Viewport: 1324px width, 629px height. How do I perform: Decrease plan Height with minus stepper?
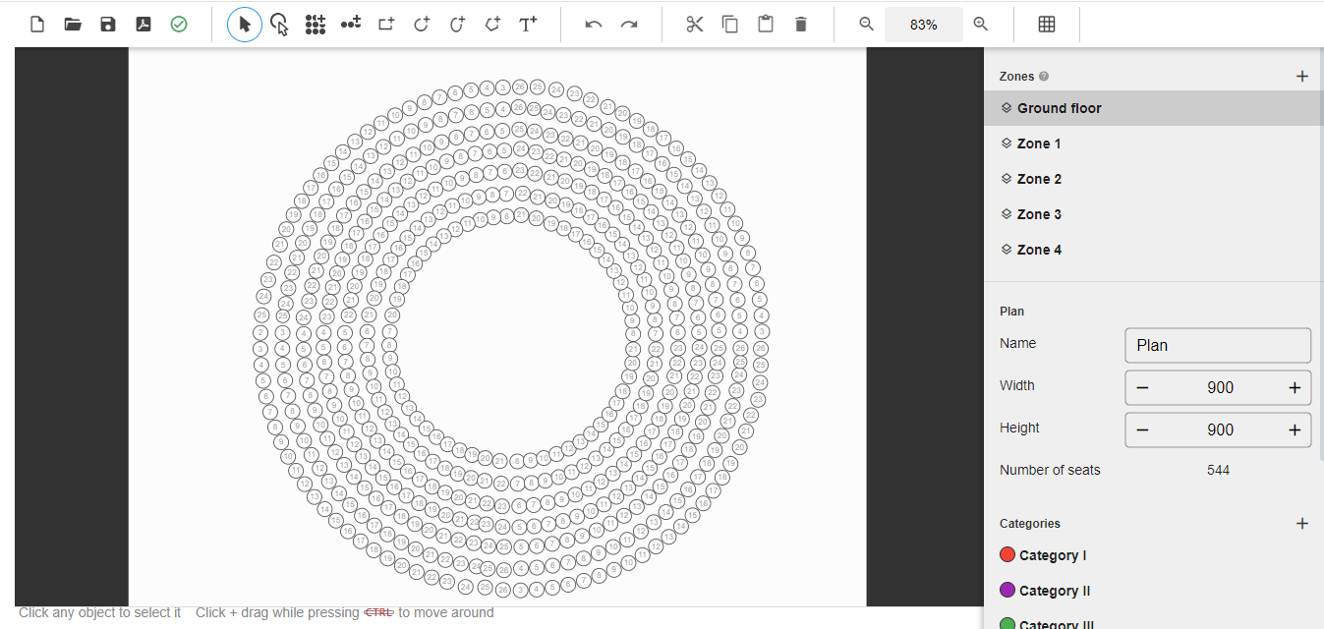(x=1142, y=430)
